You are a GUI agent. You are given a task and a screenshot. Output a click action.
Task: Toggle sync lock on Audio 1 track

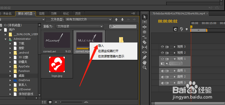[167, 71]
